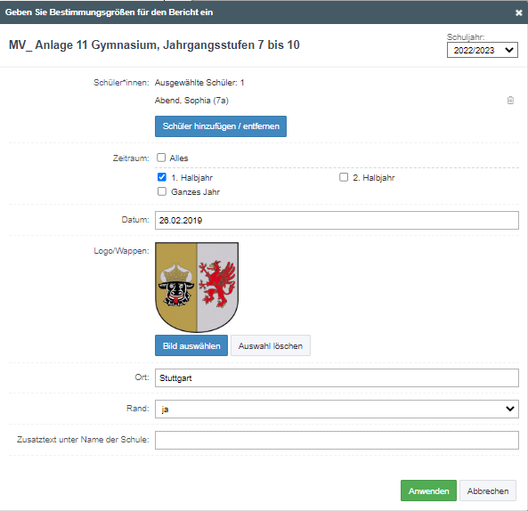Select the Zusatztext unter Name der Schule field
528x511 pixels.
[337, 440]
